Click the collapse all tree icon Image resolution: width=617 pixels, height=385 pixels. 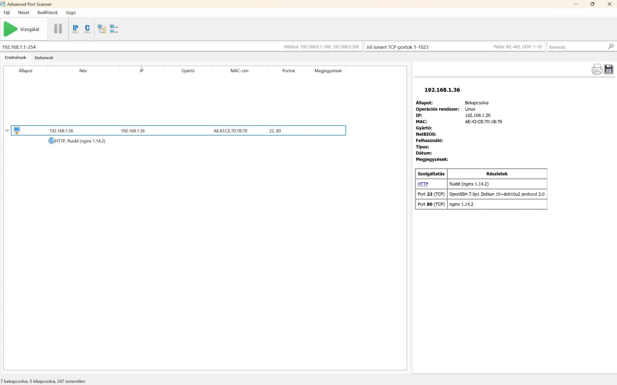(114, 29)
